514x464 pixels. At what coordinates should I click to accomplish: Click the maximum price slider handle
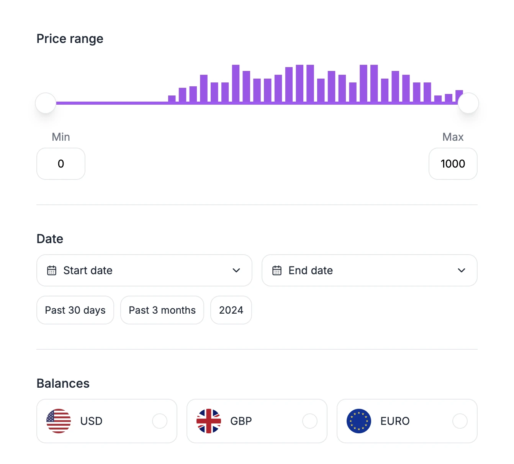(468, 103)
